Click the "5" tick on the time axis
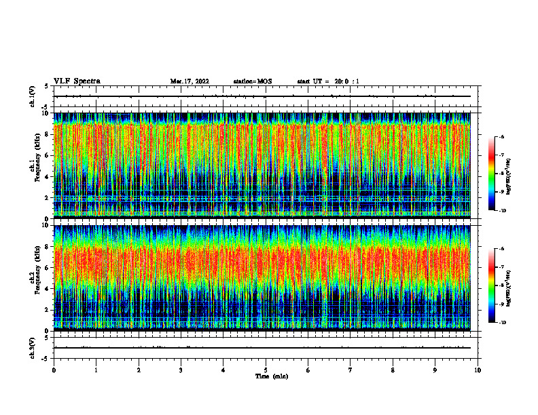The height and width of the screenshot is (415, 538). click(266, 370)
